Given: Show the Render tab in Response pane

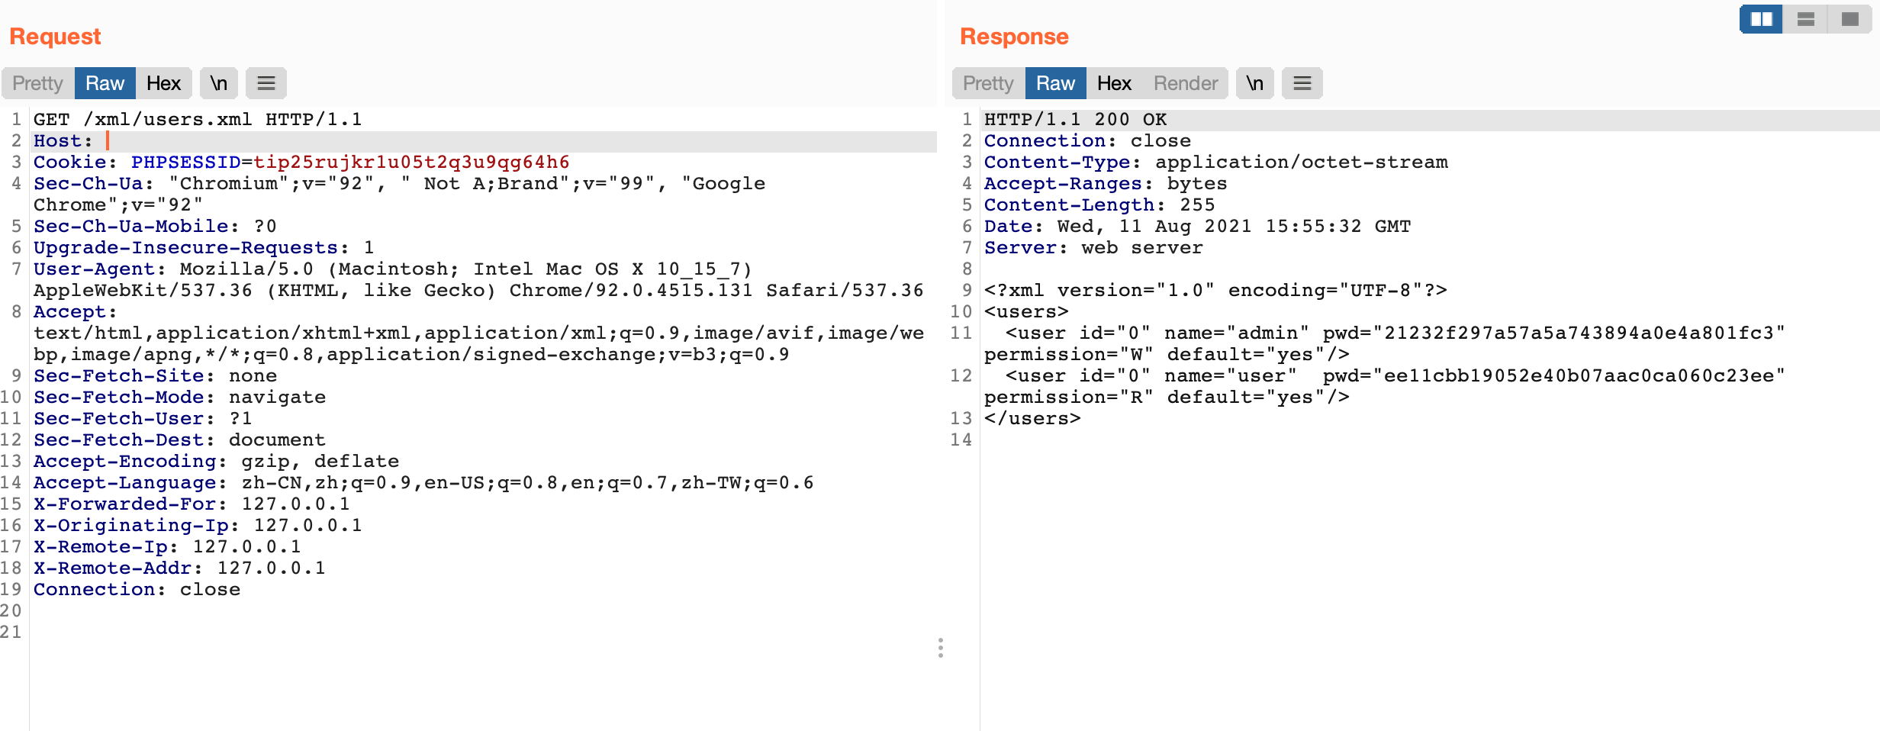Looking at the screenshot, I should (1185, 83).
